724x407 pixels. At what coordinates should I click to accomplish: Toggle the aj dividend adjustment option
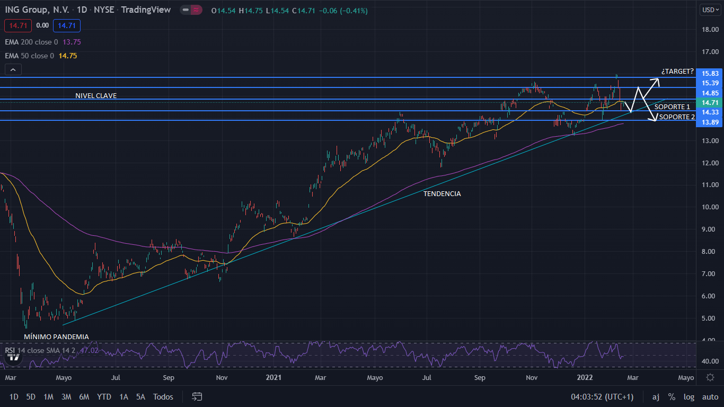pyautogui.click(x=656, y=396)
